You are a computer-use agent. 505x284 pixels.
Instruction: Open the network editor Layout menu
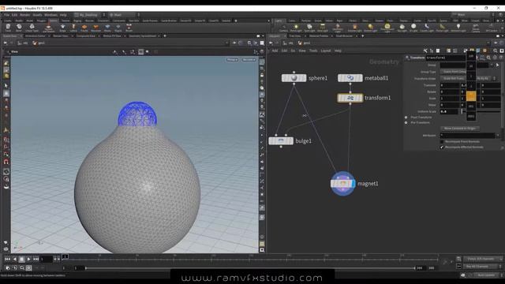click(326, 50)
